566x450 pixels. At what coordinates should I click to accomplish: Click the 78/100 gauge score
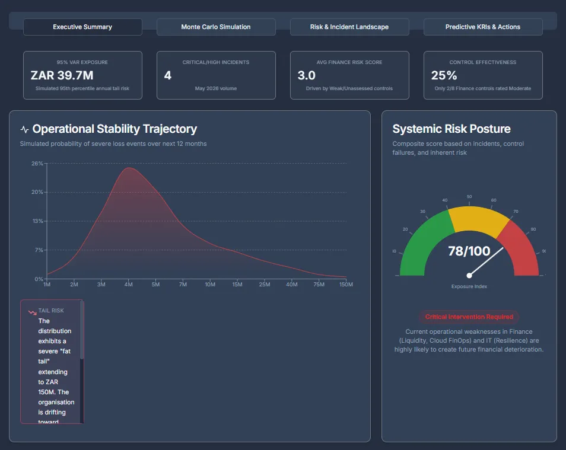coord(469,251)
